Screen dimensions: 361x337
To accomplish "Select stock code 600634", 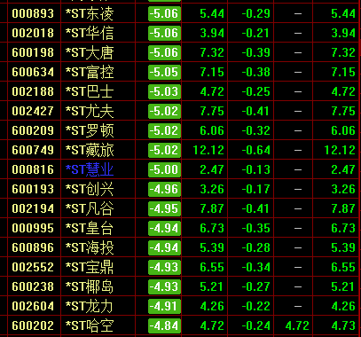I will (33, 72).
